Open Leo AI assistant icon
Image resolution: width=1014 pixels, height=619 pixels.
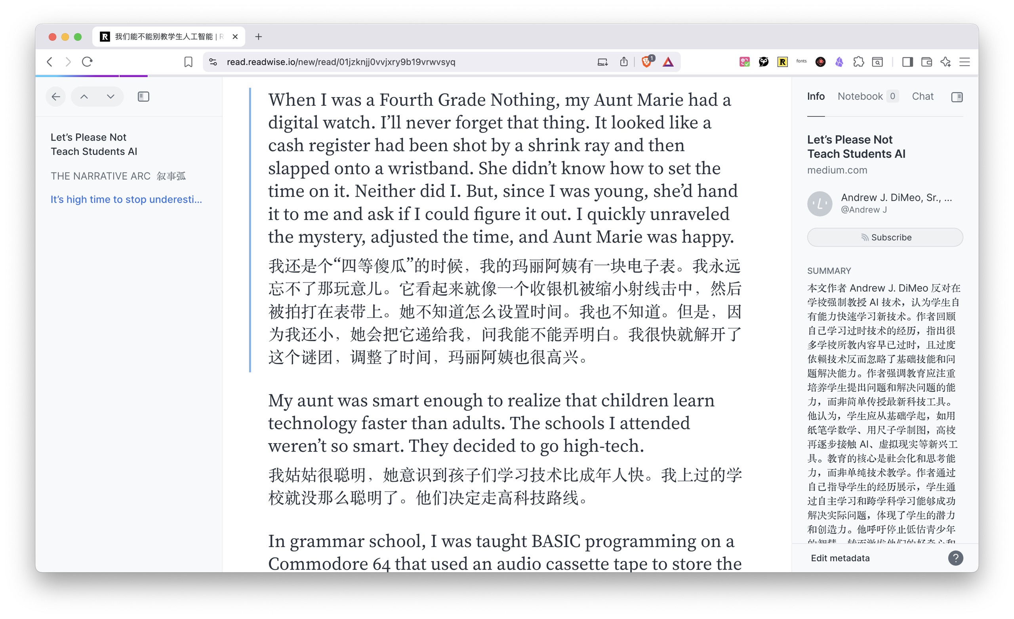tap(945, 62)
